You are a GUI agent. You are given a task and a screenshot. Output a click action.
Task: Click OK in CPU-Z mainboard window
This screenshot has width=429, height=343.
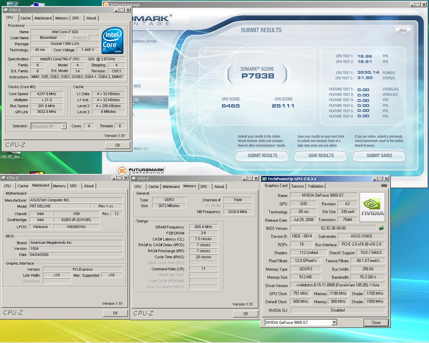[115, 313]
